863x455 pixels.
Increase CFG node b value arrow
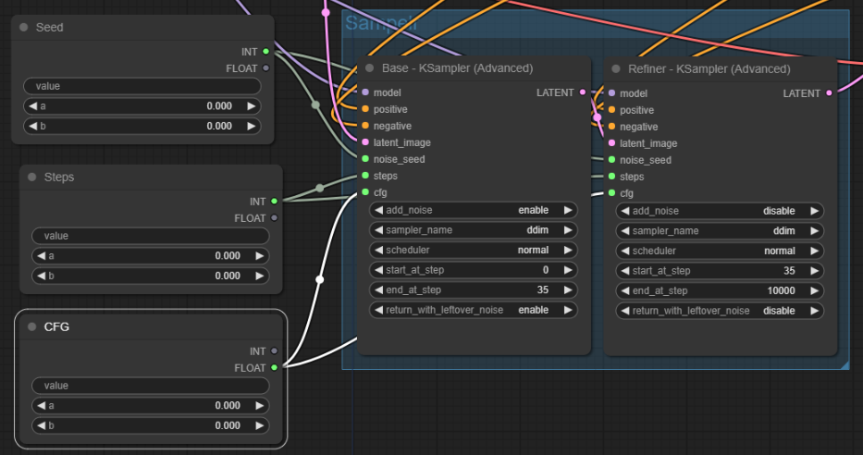[260, 425]
